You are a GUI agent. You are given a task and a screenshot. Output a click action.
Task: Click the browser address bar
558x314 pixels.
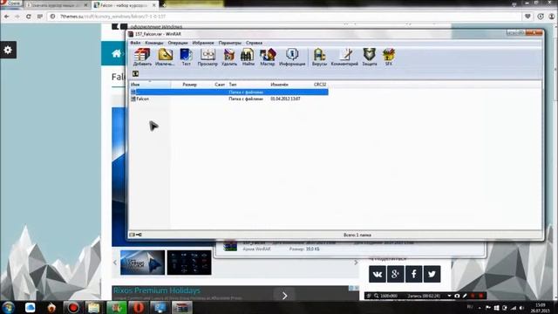click(285, 17)
